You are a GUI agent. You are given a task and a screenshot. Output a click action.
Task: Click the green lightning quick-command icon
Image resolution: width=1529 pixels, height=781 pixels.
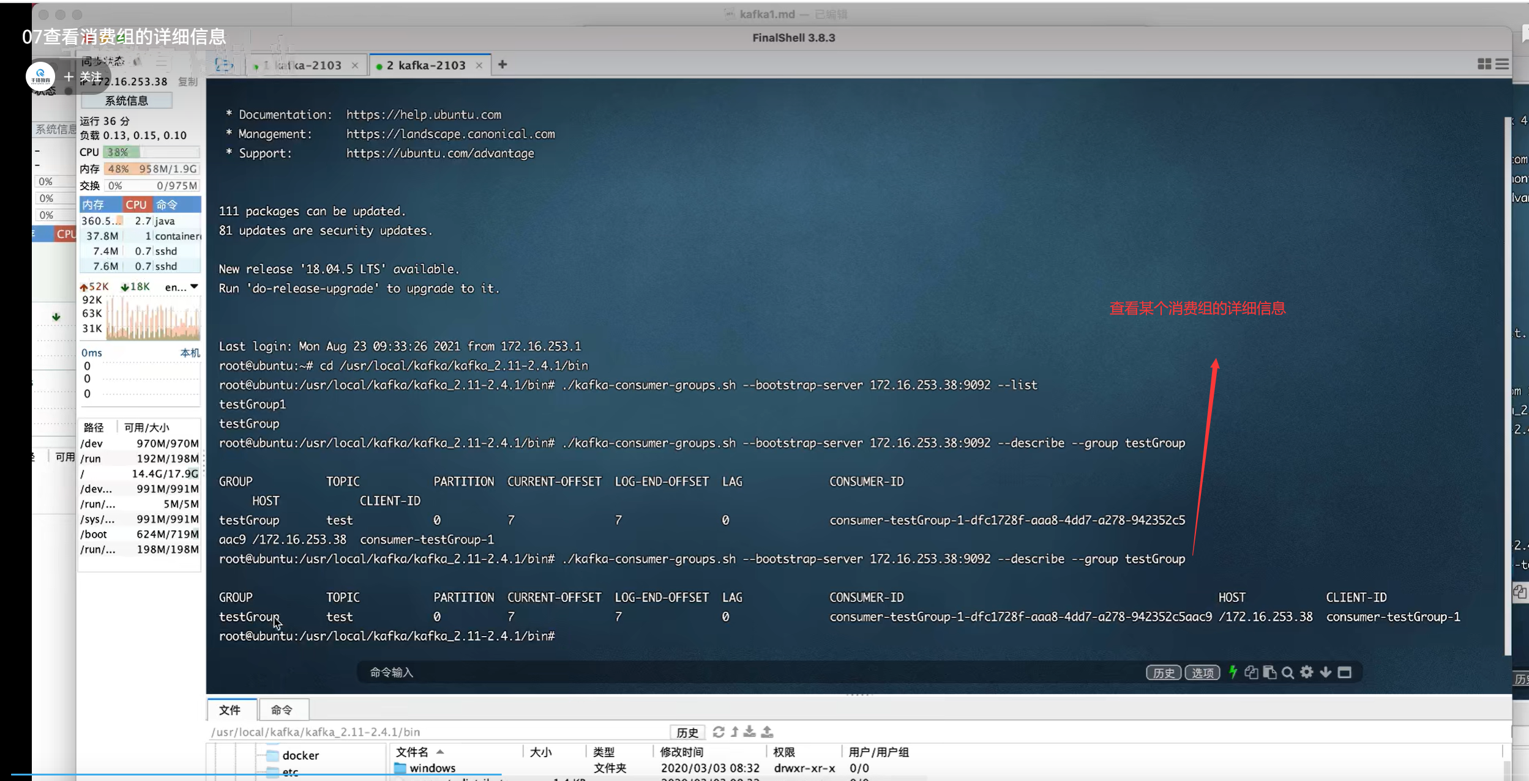pos(1233,672)
